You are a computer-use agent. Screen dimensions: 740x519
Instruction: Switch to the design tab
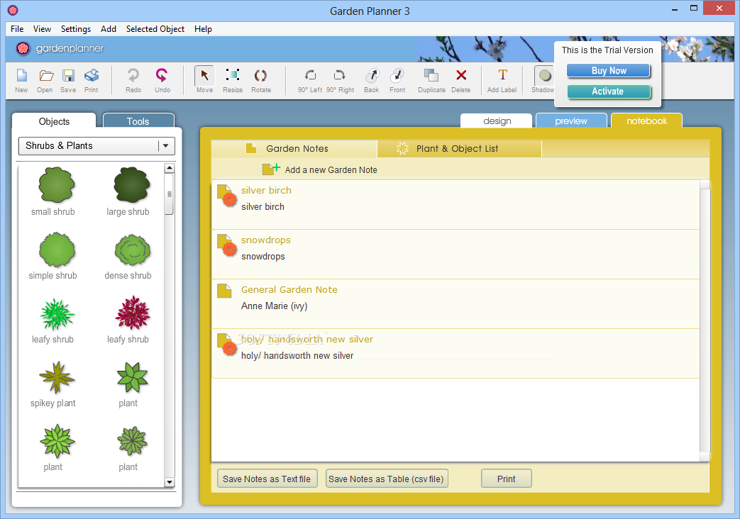coord(497,121)
